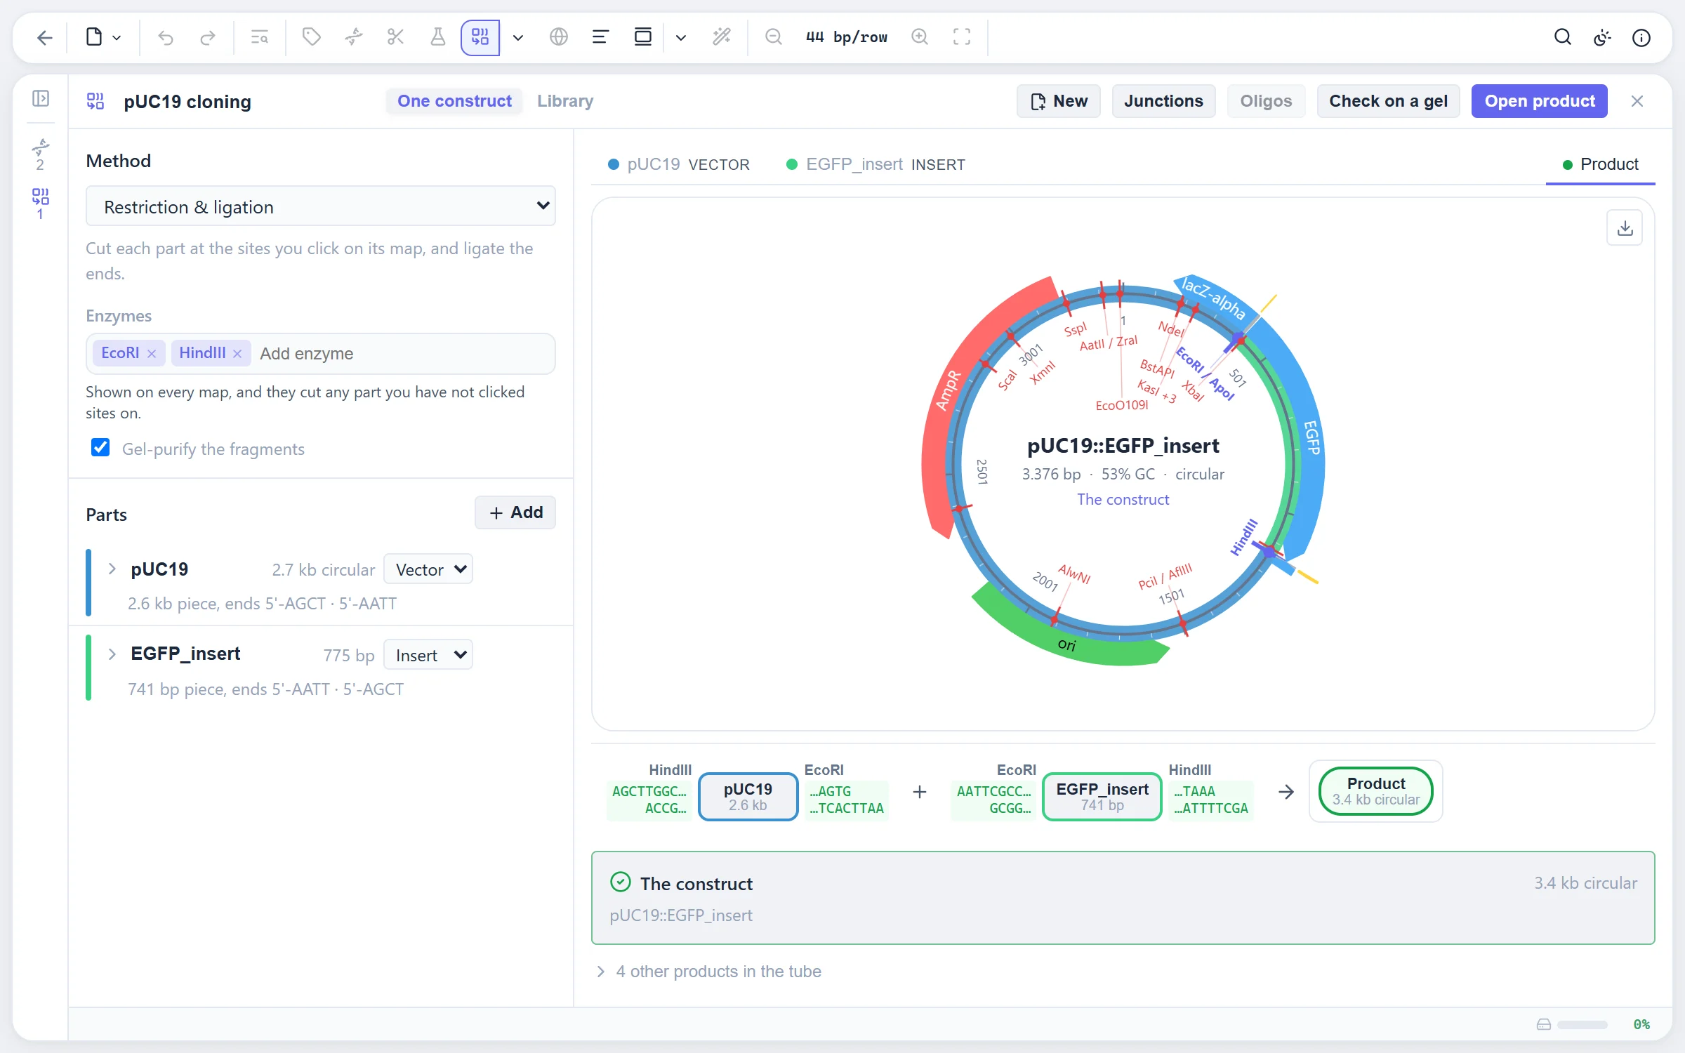Open the info icon
1685x1053 pixels.
(x=1641, y=37)
